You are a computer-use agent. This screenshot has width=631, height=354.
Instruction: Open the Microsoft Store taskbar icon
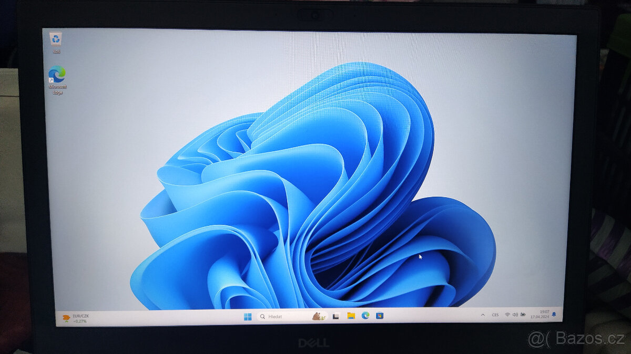pos(379,315)
